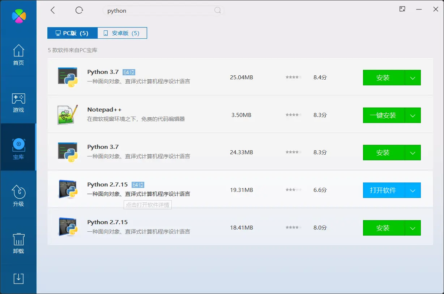Click 打开软件 for Python 2.7.15 64位
Image resolution: width=444 pixels, height=294 pixels.
pos(384,190)
